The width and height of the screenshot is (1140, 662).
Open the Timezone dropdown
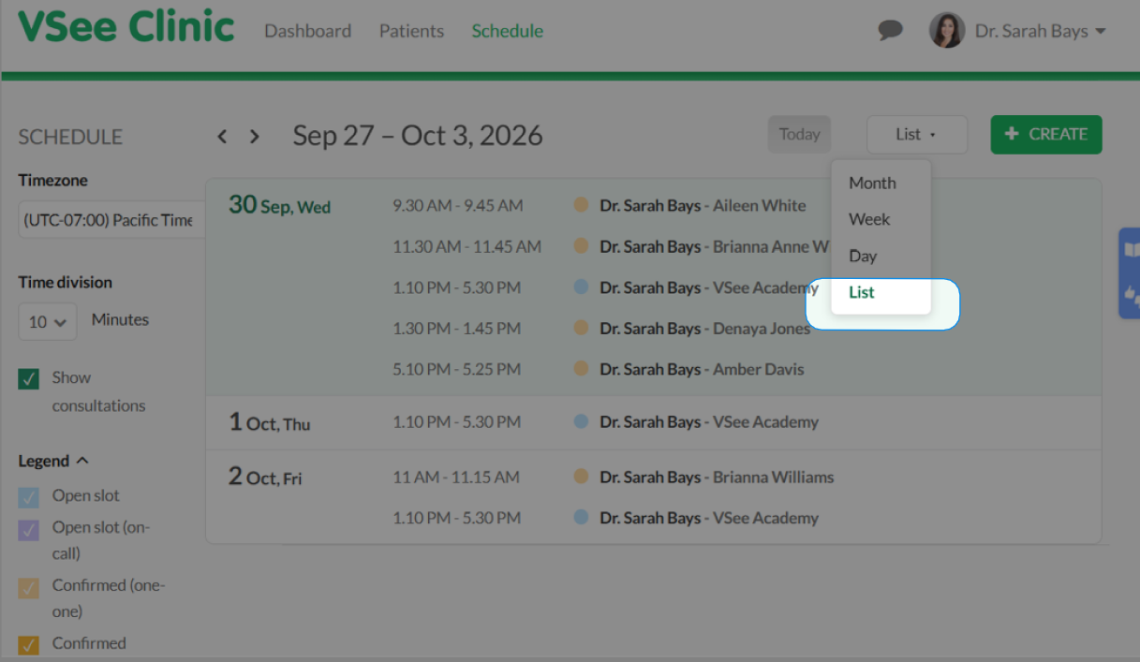111,220
